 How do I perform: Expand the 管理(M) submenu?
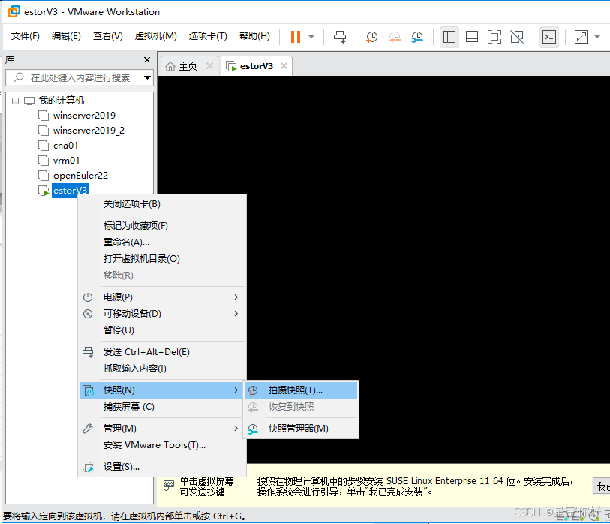point(162,429)
